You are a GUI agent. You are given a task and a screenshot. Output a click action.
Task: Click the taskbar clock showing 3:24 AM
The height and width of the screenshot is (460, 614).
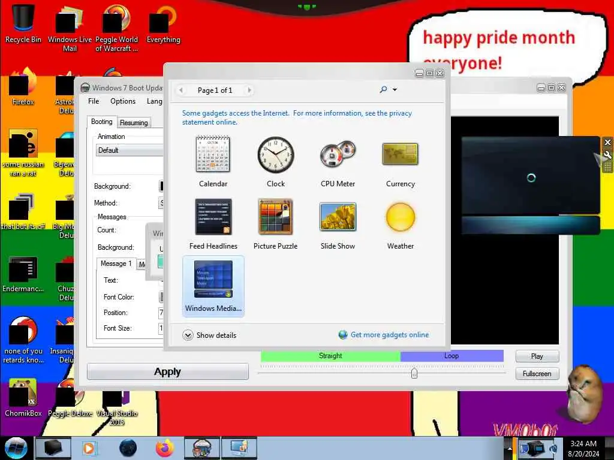(x=583, y=448)
